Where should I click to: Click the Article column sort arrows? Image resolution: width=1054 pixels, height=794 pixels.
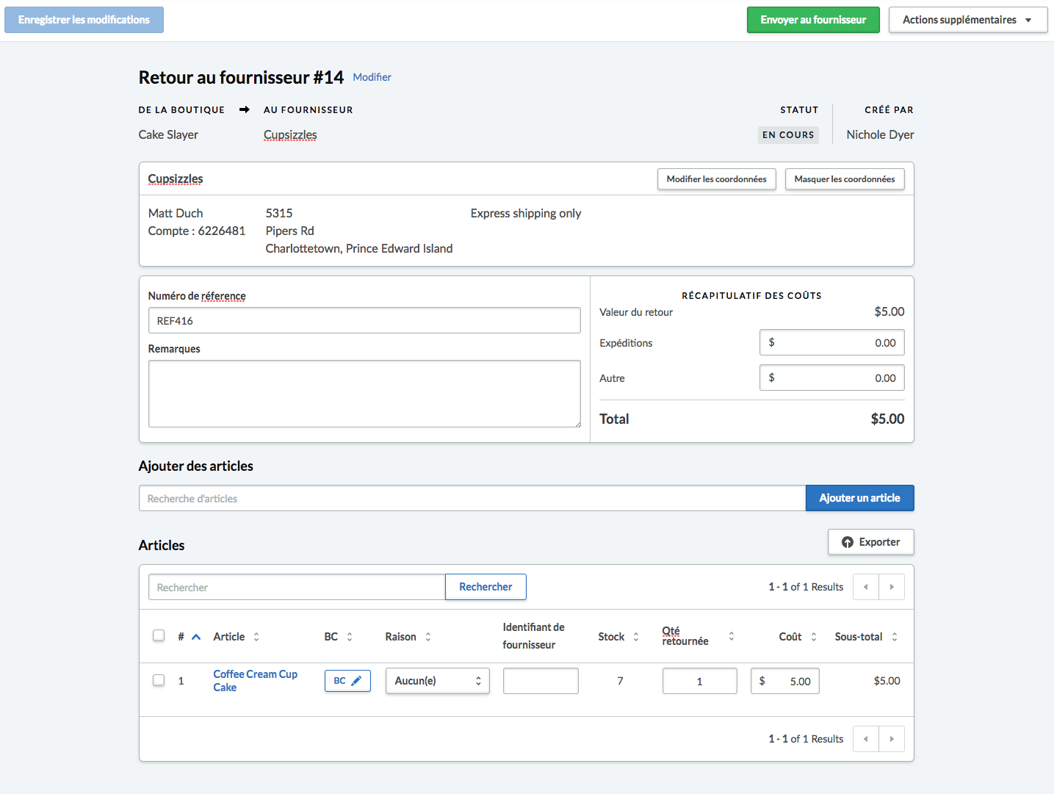pos(256,637)
